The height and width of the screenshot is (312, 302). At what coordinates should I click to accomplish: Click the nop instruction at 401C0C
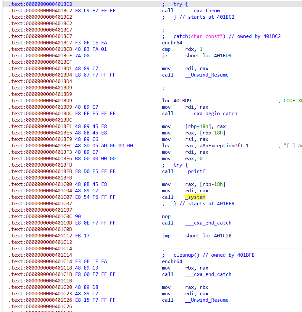(x=166, y=216)
